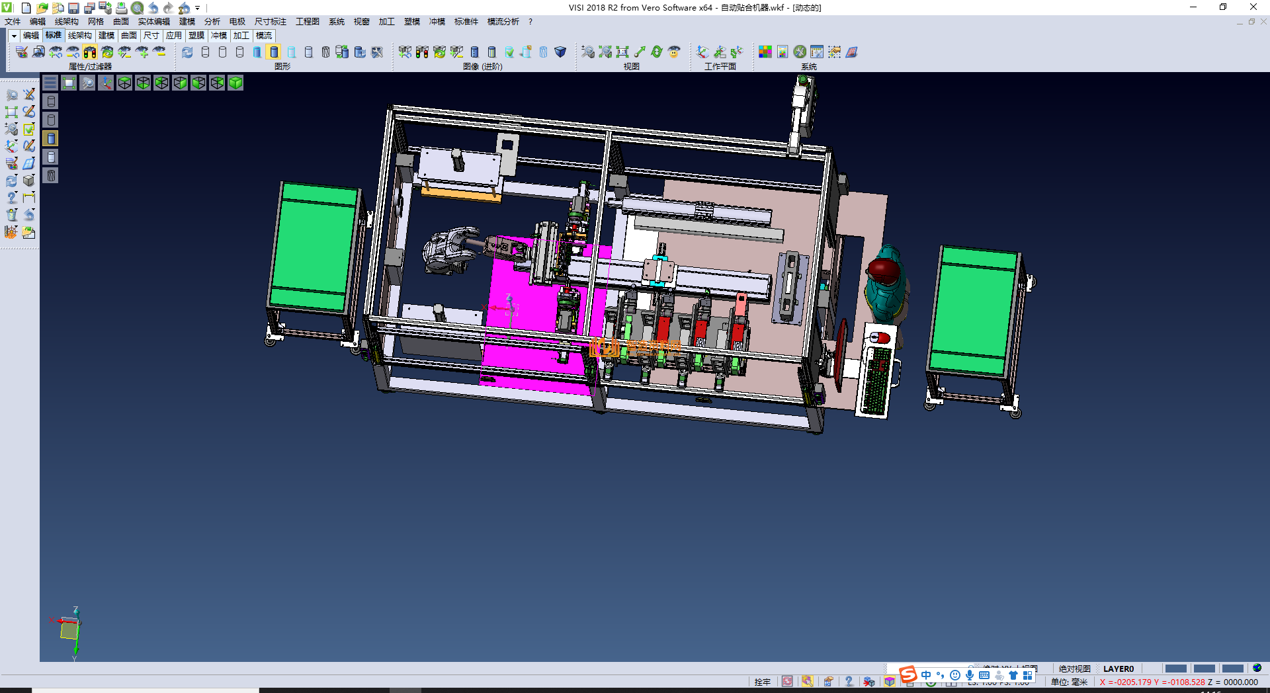Toggle the highlighted shaded cylinder display mode
This screenshot has width=1270, height=693.
(x=274, y=52)
